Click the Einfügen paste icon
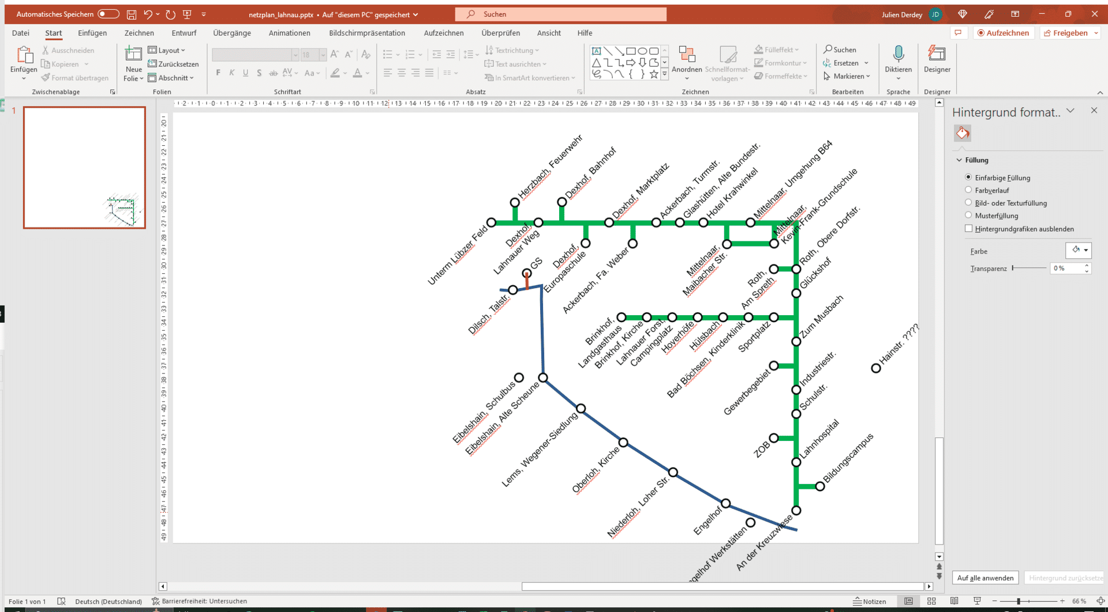Screen dimensions: 1108x612 coord(24,55)
